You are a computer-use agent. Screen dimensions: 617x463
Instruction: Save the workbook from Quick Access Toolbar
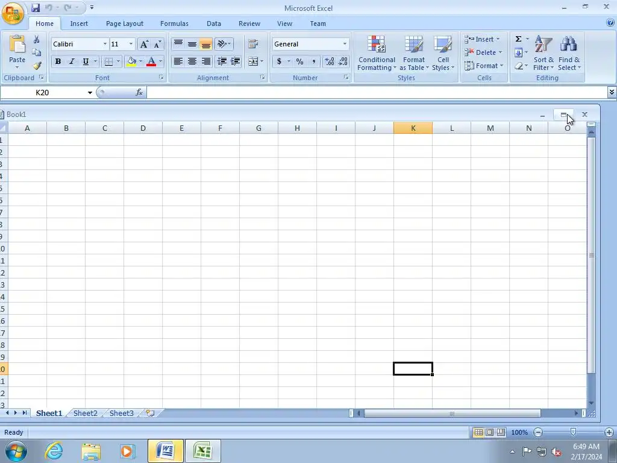pos(36,7)
